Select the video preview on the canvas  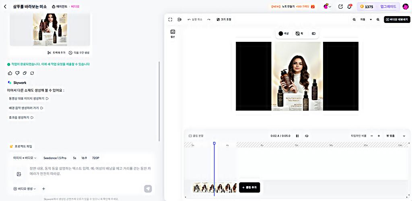point(297,76)
